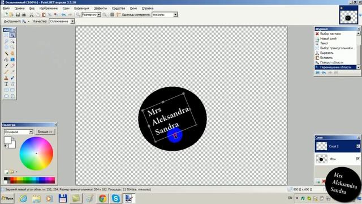This screenshot has width=362, height=204.
Task: Select the Freeform Shape tool
Action: tap(12, 96)
